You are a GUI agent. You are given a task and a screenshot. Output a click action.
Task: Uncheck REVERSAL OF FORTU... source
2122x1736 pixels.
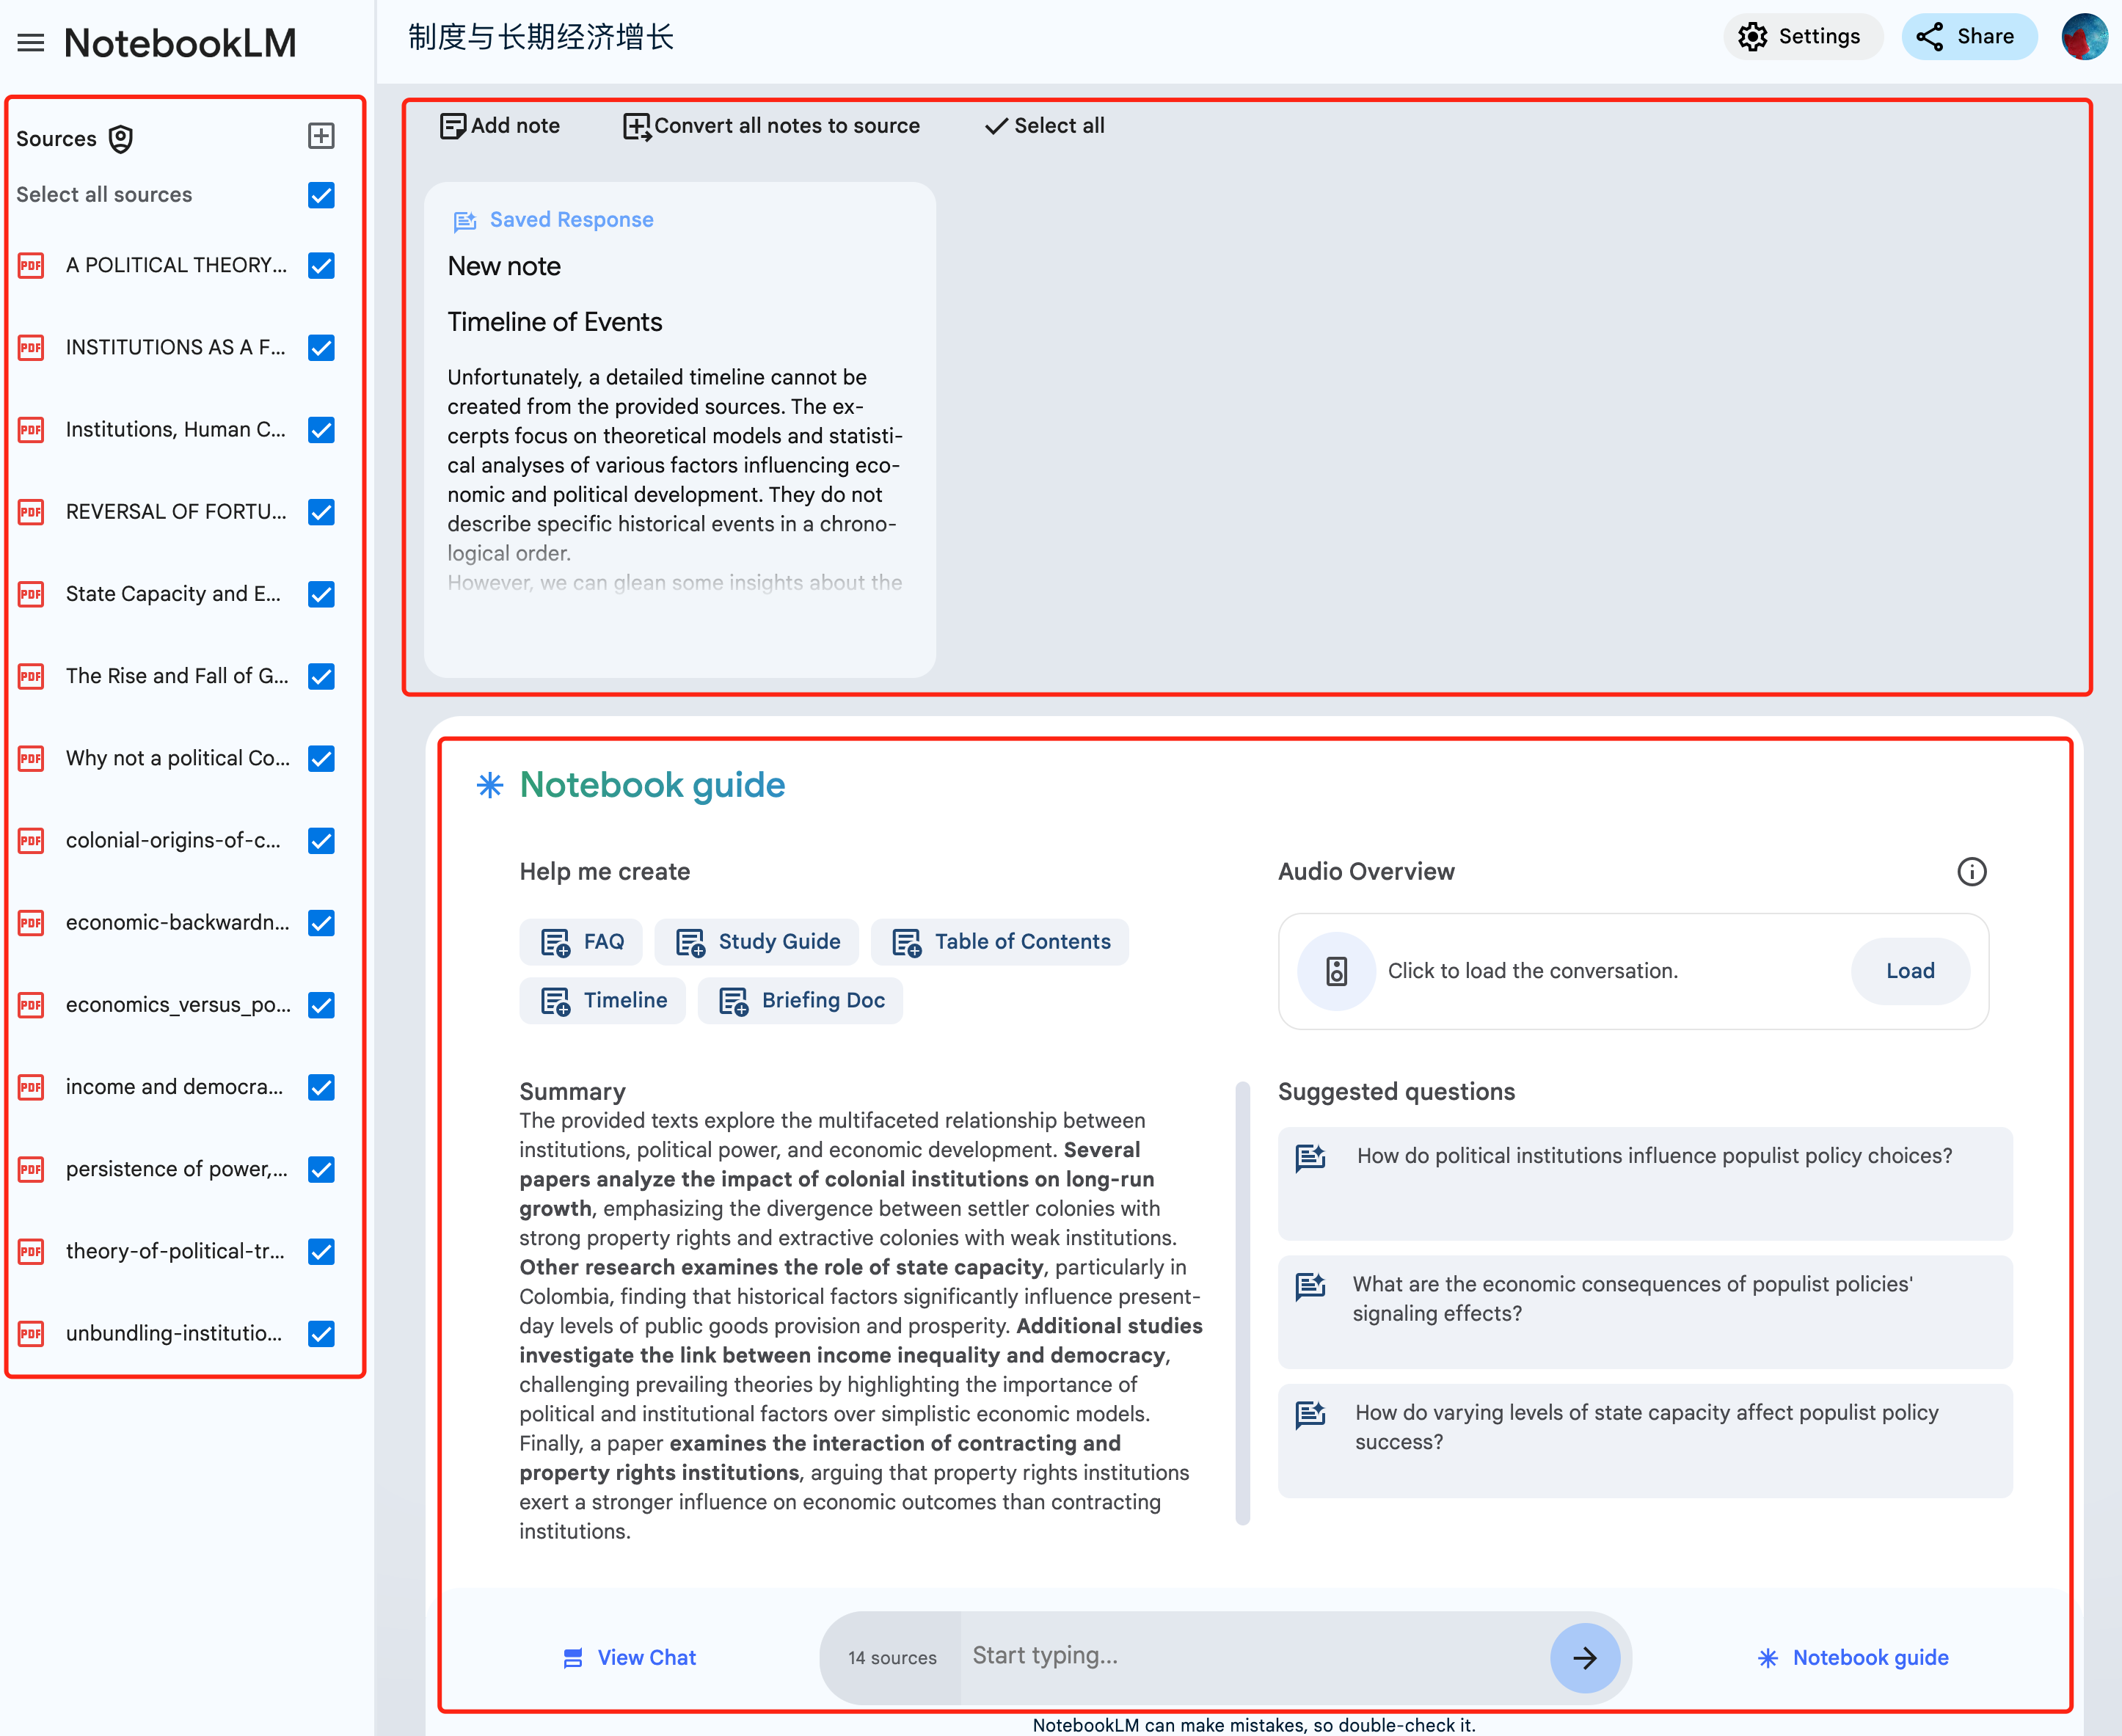(321, 512)
